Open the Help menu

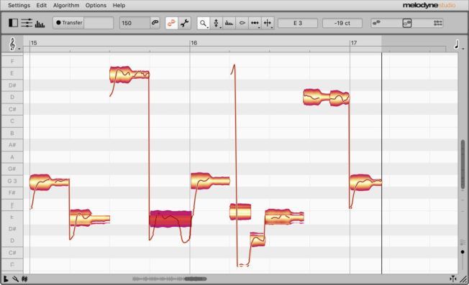119,5
